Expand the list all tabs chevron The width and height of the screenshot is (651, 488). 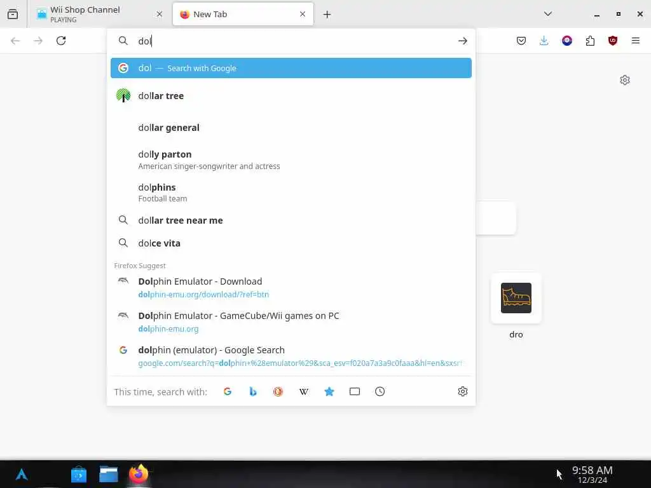(x=548, y=14)
